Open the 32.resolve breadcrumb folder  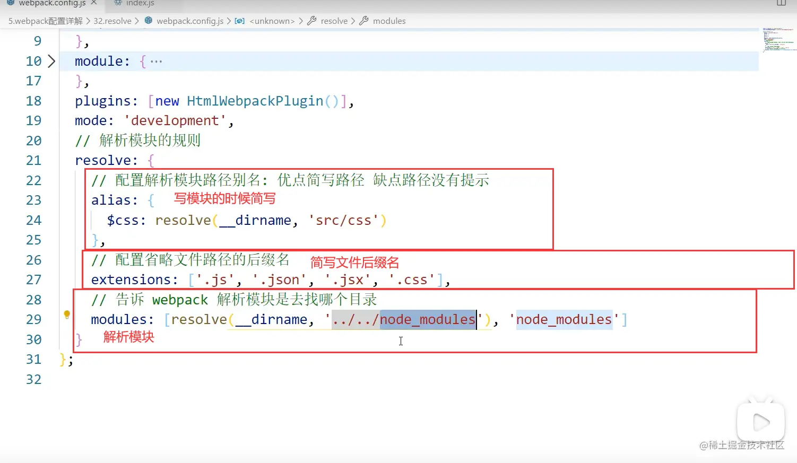(x=112, y=21)
